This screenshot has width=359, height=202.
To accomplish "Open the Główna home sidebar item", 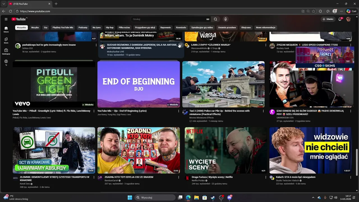I will point(6,29).
